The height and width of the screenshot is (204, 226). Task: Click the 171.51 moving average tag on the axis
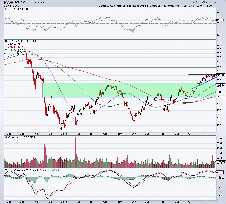click(220, 96)
